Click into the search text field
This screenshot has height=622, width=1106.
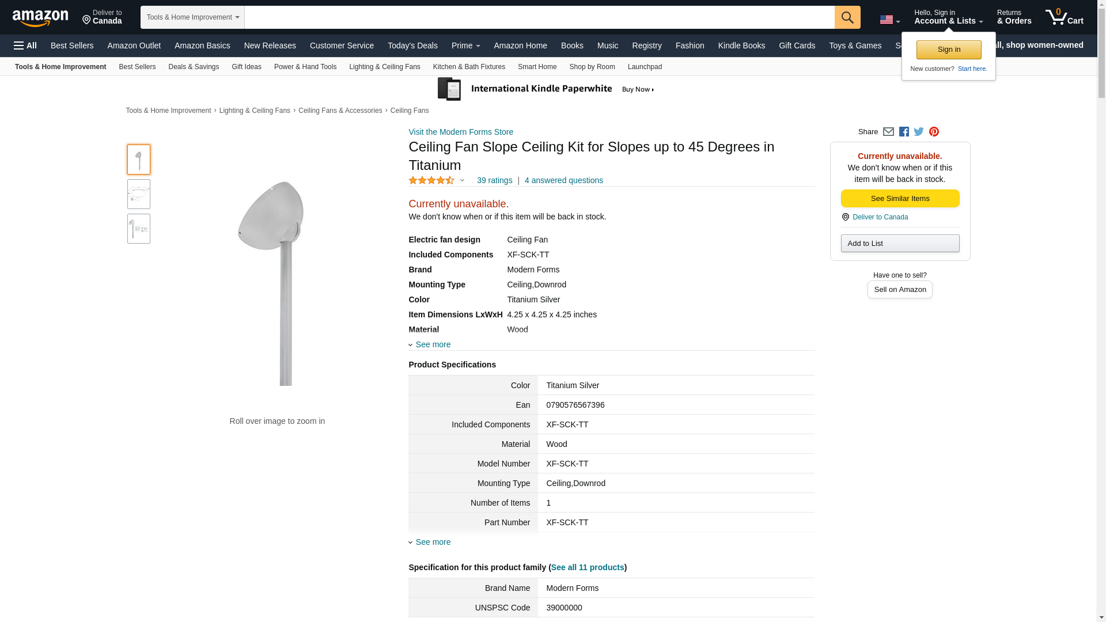click(x=539, y=17)
